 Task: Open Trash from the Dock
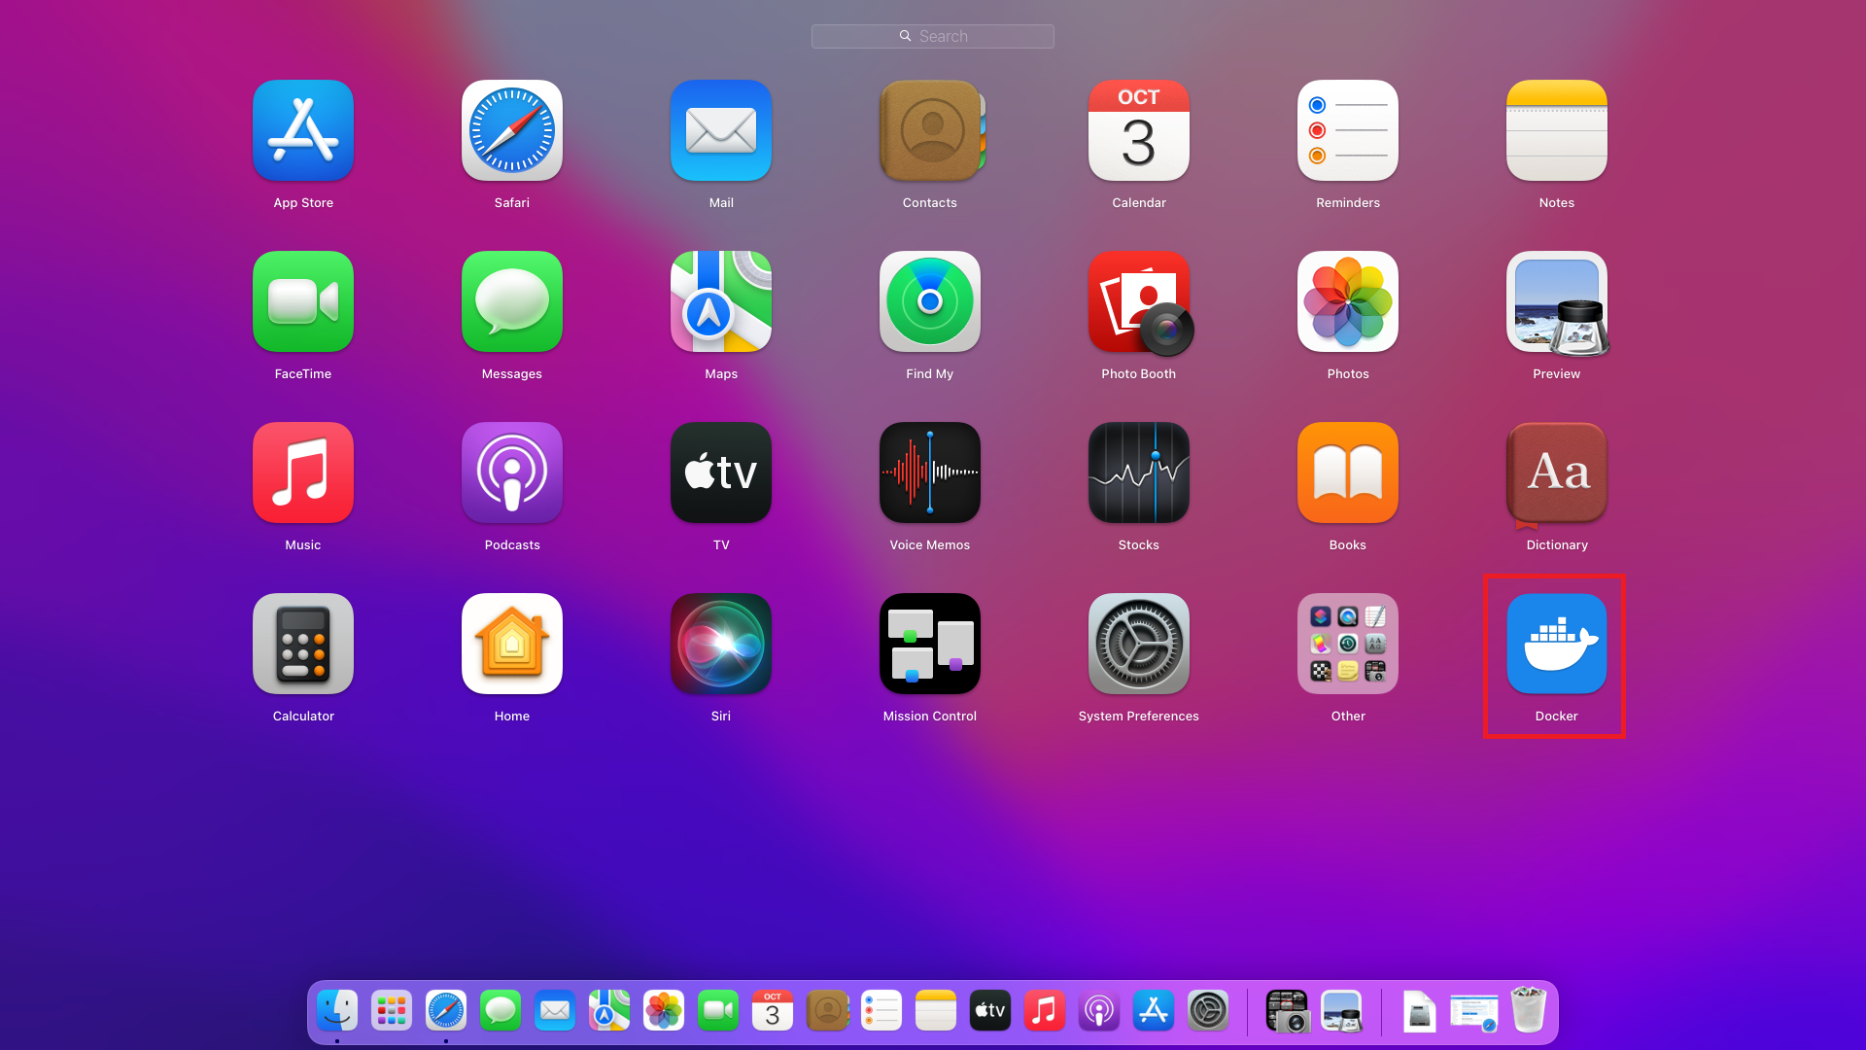point(1528,1011)
